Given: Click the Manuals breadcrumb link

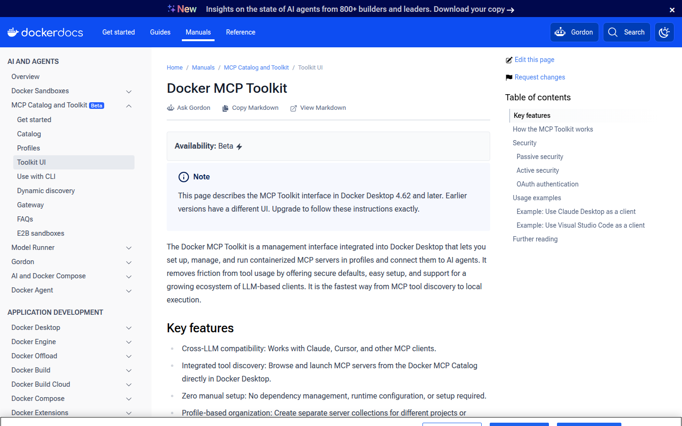Looking at the screenshot, I should [x=203, y=68].
